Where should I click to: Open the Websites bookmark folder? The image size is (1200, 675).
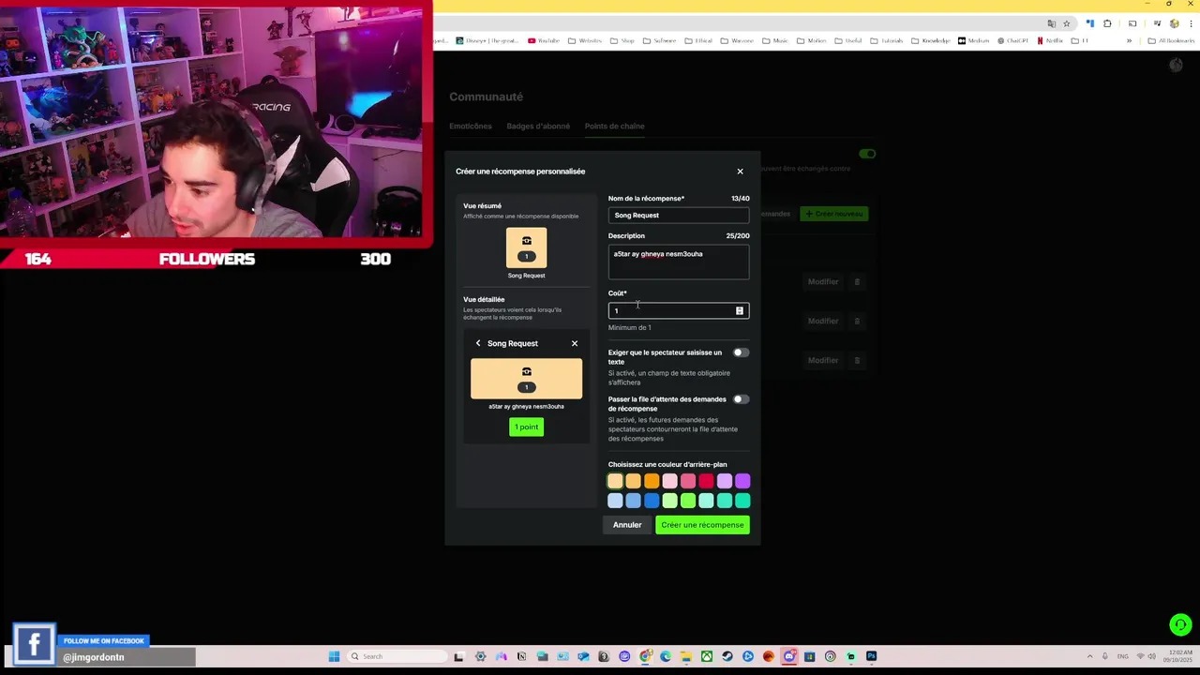[585, 40]
